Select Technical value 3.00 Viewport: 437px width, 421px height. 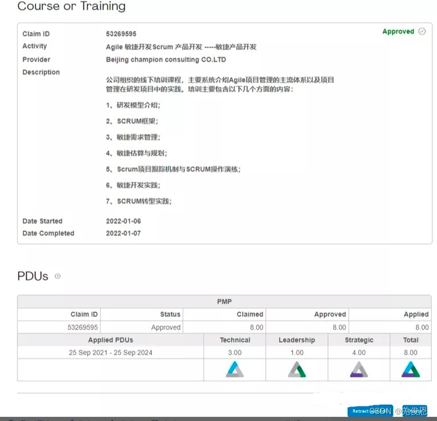click(x=235, y=352)
